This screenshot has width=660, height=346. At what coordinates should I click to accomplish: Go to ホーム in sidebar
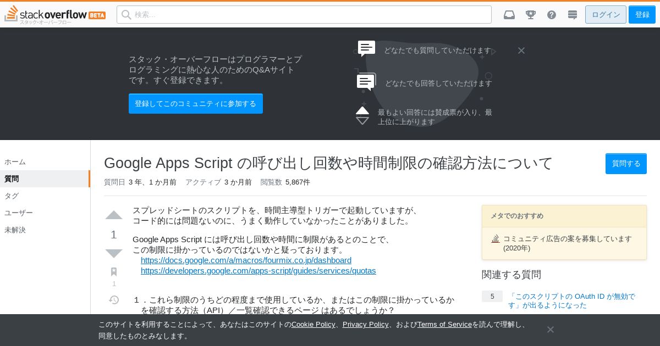[45, 162]
